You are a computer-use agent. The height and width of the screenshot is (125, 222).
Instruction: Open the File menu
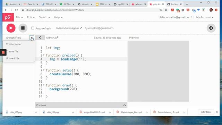pos(19,17)
